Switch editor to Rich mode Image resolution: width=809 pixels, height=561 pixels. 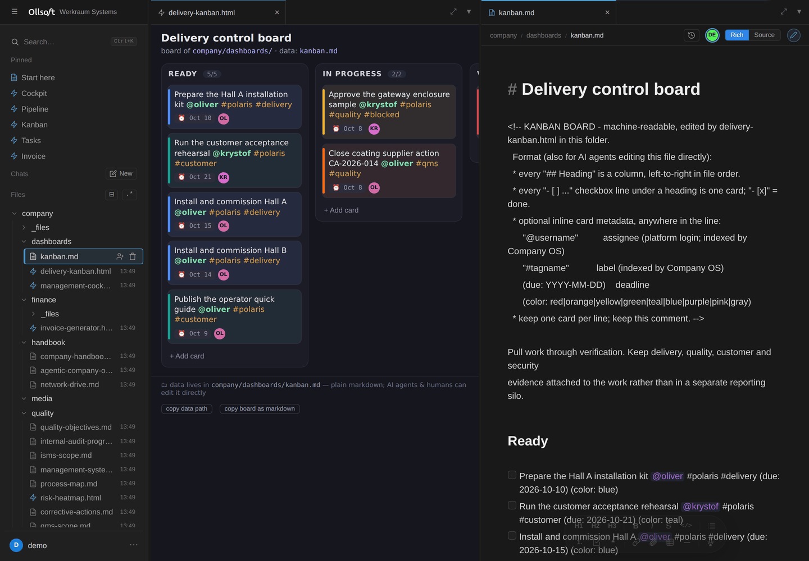point(737,35)
